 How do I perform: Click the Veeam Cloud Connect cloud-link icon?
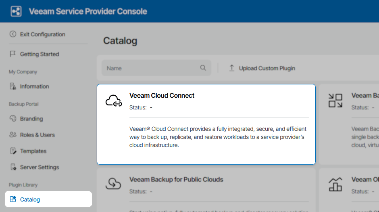pos(114,101)
